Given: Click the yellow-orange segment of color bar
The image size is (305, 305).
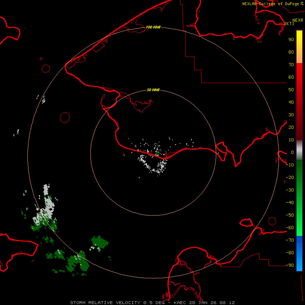Looking at the screenshot, I should 299,47.
